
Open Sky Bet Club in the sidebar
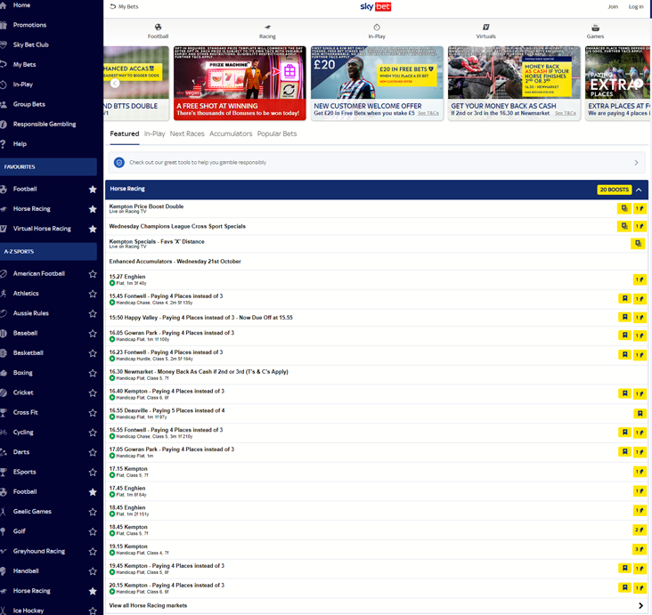(x=31, y=45)
